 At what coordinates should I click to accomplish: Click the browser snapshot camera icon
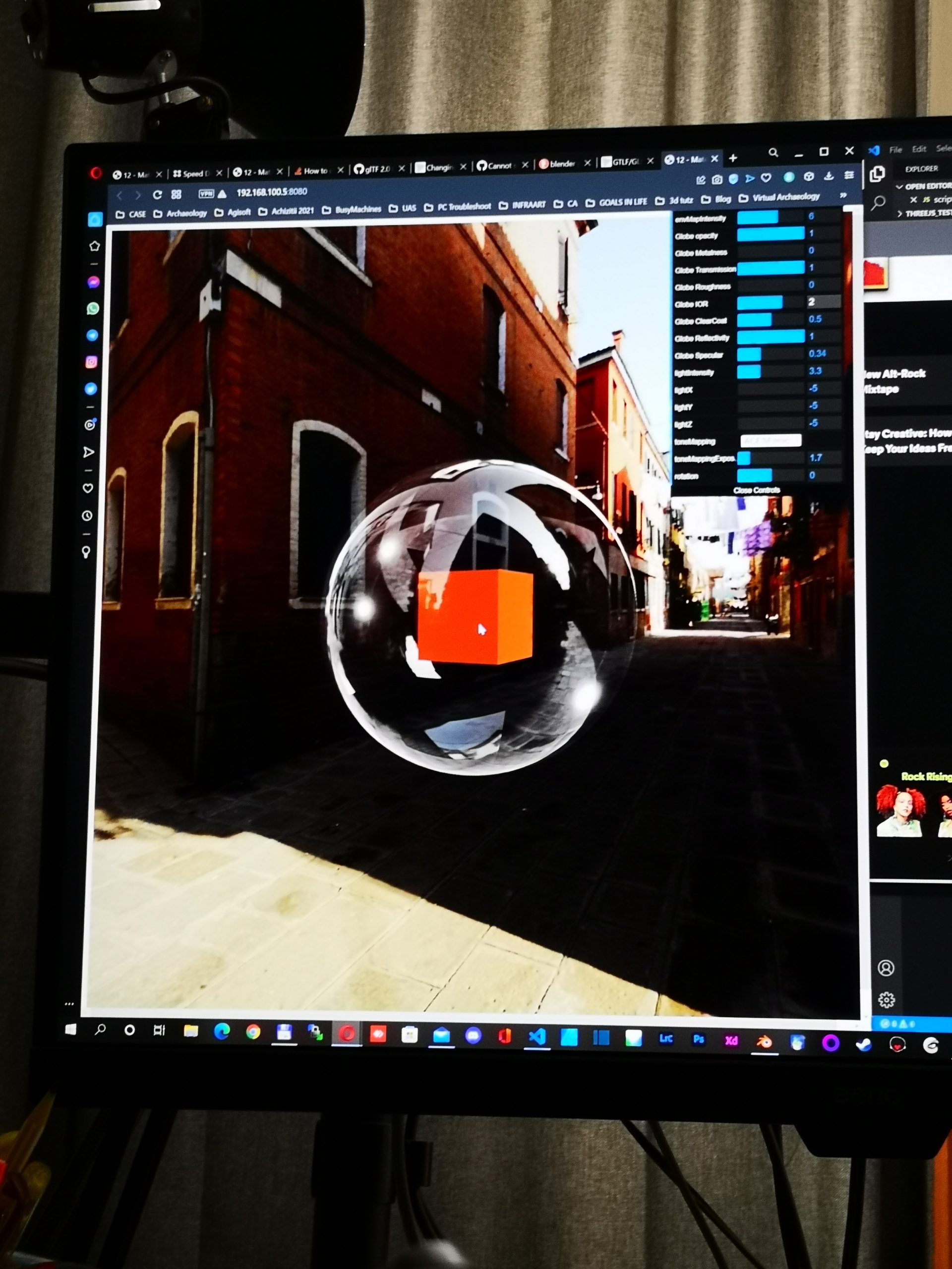click(716, 179)
